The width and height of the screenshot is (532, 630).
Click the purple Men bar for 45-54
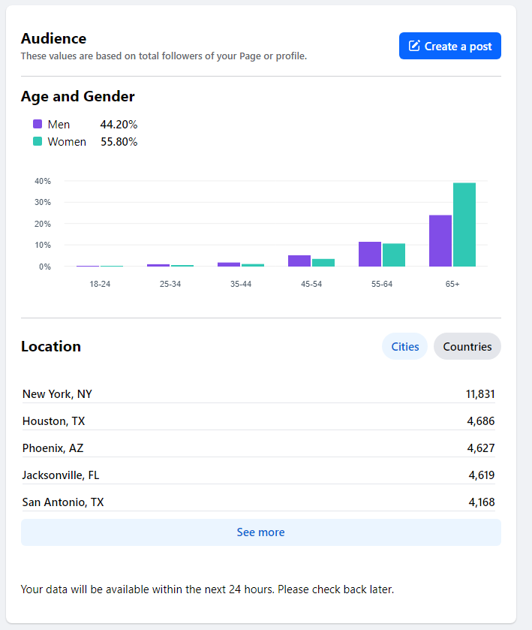coord(299,261)
